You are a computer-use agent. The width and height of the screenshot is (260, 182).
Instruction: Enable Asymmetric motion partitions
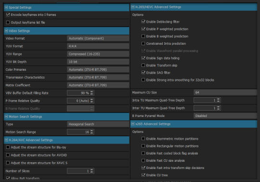(x=143, y=139)
